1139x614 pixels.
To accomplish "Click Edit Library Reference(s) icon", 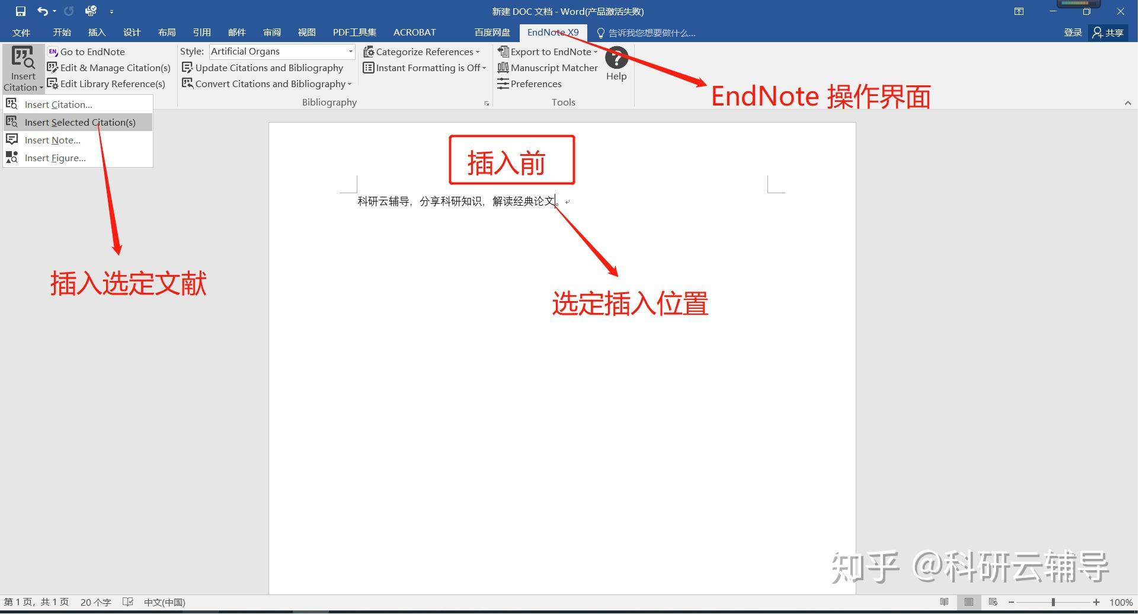I will click(53, 84).
